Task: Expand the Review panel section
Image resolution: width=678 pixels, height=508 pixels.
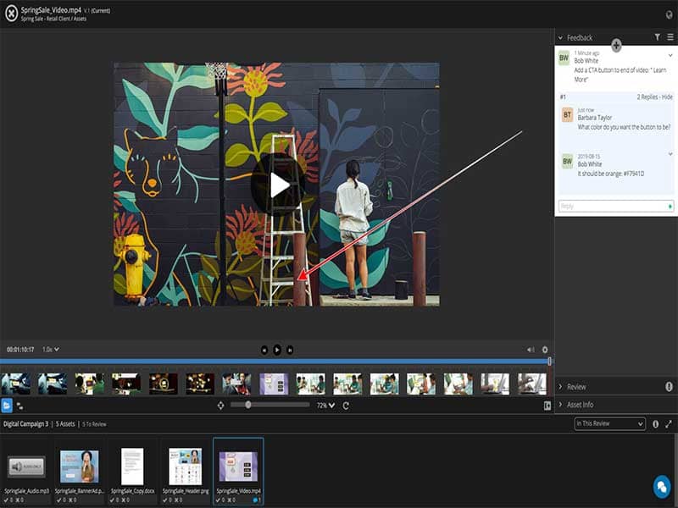Action: 576,387
